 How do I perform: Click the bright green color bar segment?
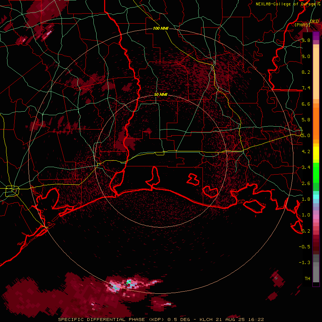pyautogui.click(x=316, y=174)
